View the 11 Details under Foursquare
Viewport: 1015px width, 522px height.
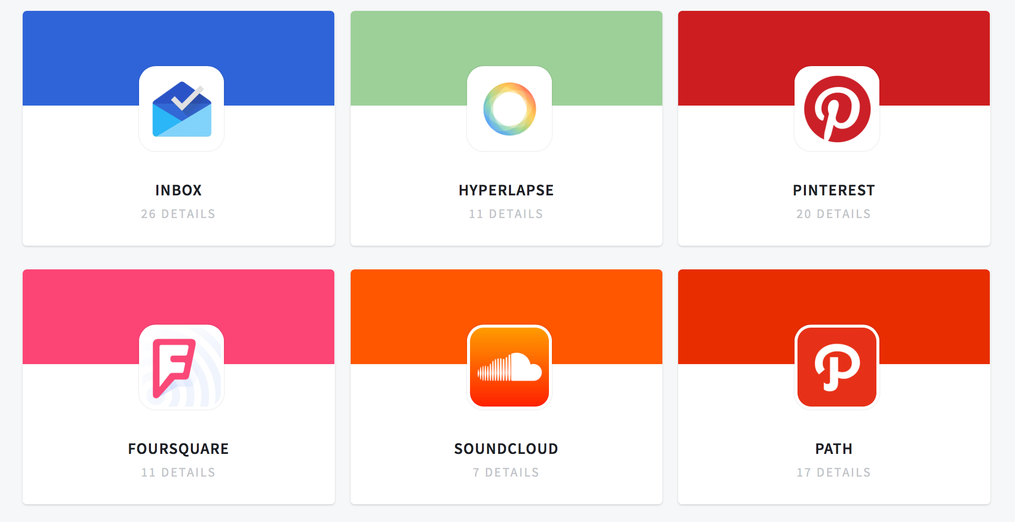coord(179,473)
